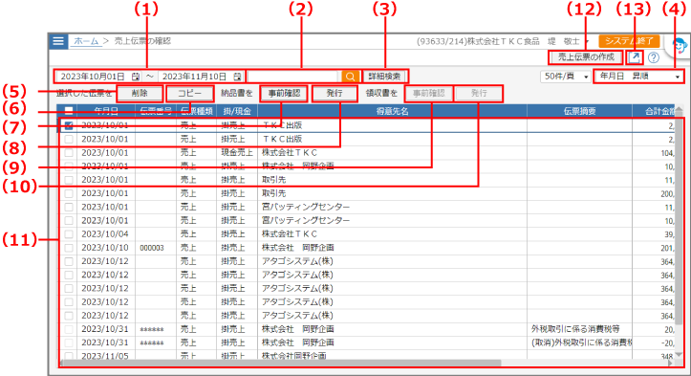Viewport: 691px width, 376px height.
Task: Click the 売上伝票の作成 button
Action: (x=586, y=57)
